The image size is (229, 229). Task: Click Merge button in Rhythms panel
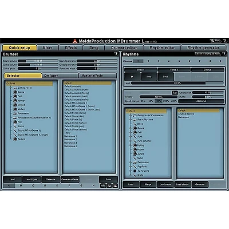pos(148,184)
